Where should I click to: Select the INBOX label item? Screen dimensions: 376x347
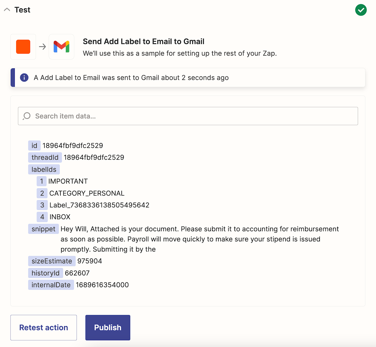click(x=60, y=217)
